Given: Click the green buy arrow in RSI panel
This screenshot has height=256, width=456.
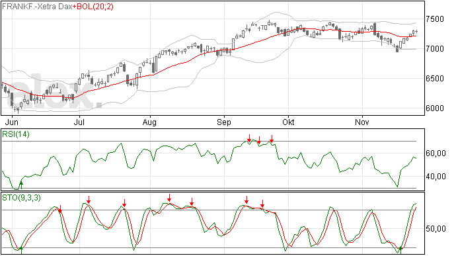Looking at the screenshot, I should 21,185.
